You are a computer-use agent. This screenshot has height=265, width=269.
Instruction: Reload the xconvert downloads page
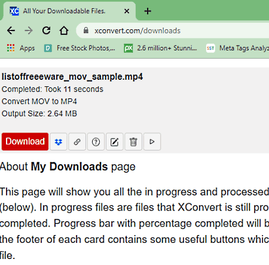point(46,31)
